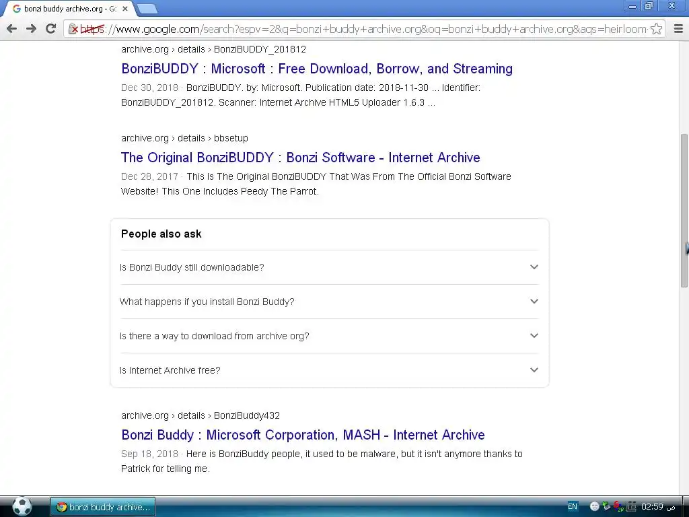Click the 'Sep 18, 2018' result date

[149, 454]
